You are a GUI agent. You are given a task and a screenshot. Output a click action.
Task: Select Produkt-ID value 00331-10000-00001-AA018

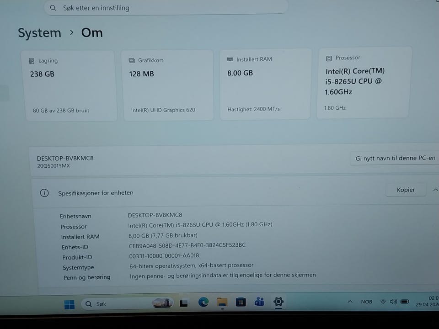tap(164, 256)
